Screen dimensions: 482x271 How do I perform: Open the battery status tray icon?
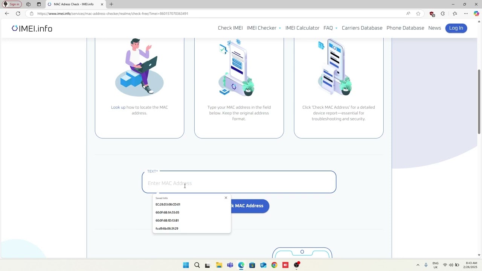tap(457, 265)
